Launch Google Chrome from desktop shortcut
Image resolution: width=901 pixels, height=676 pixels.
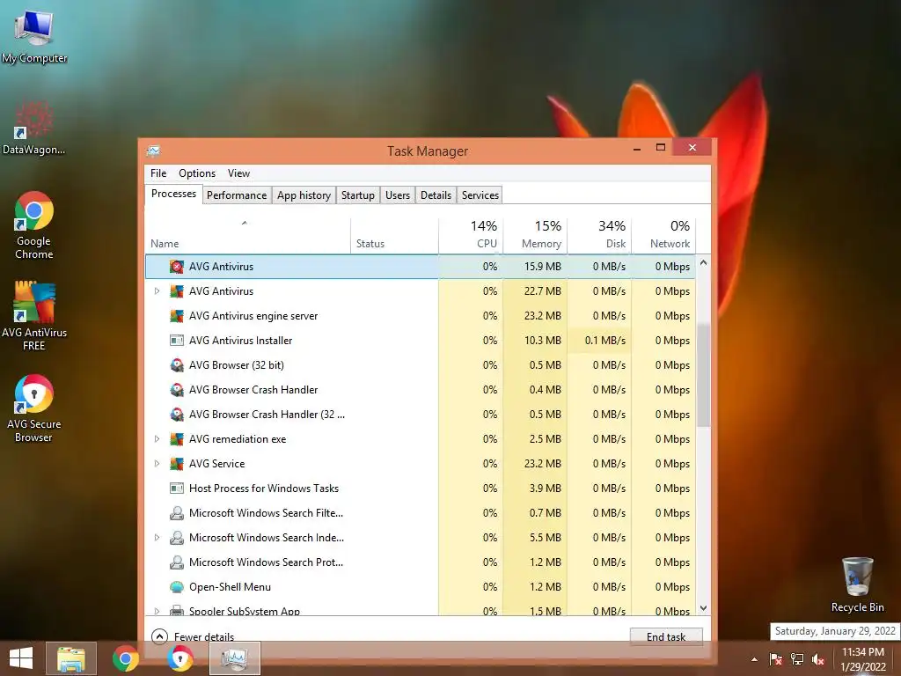[x=34, y=225]
